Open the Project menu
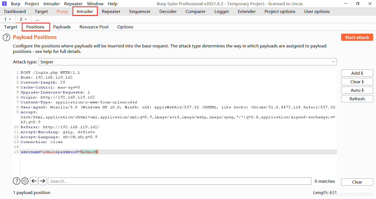Image resolution: width=376 pixels, height=199 pixels. tap(32, 4)
